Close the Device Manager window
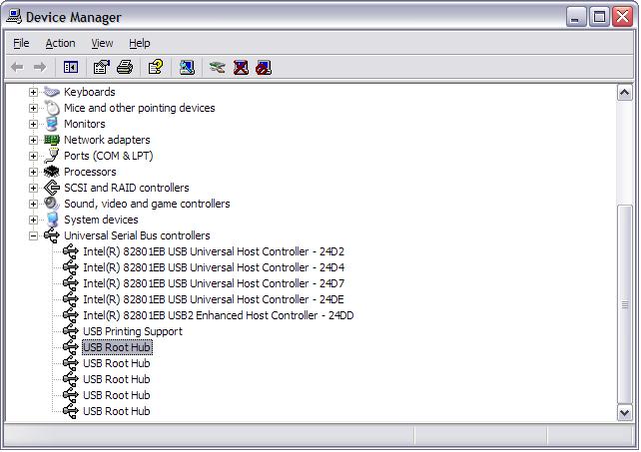Image resolution: width=641 pixels, height=452 pixels. 622,17
